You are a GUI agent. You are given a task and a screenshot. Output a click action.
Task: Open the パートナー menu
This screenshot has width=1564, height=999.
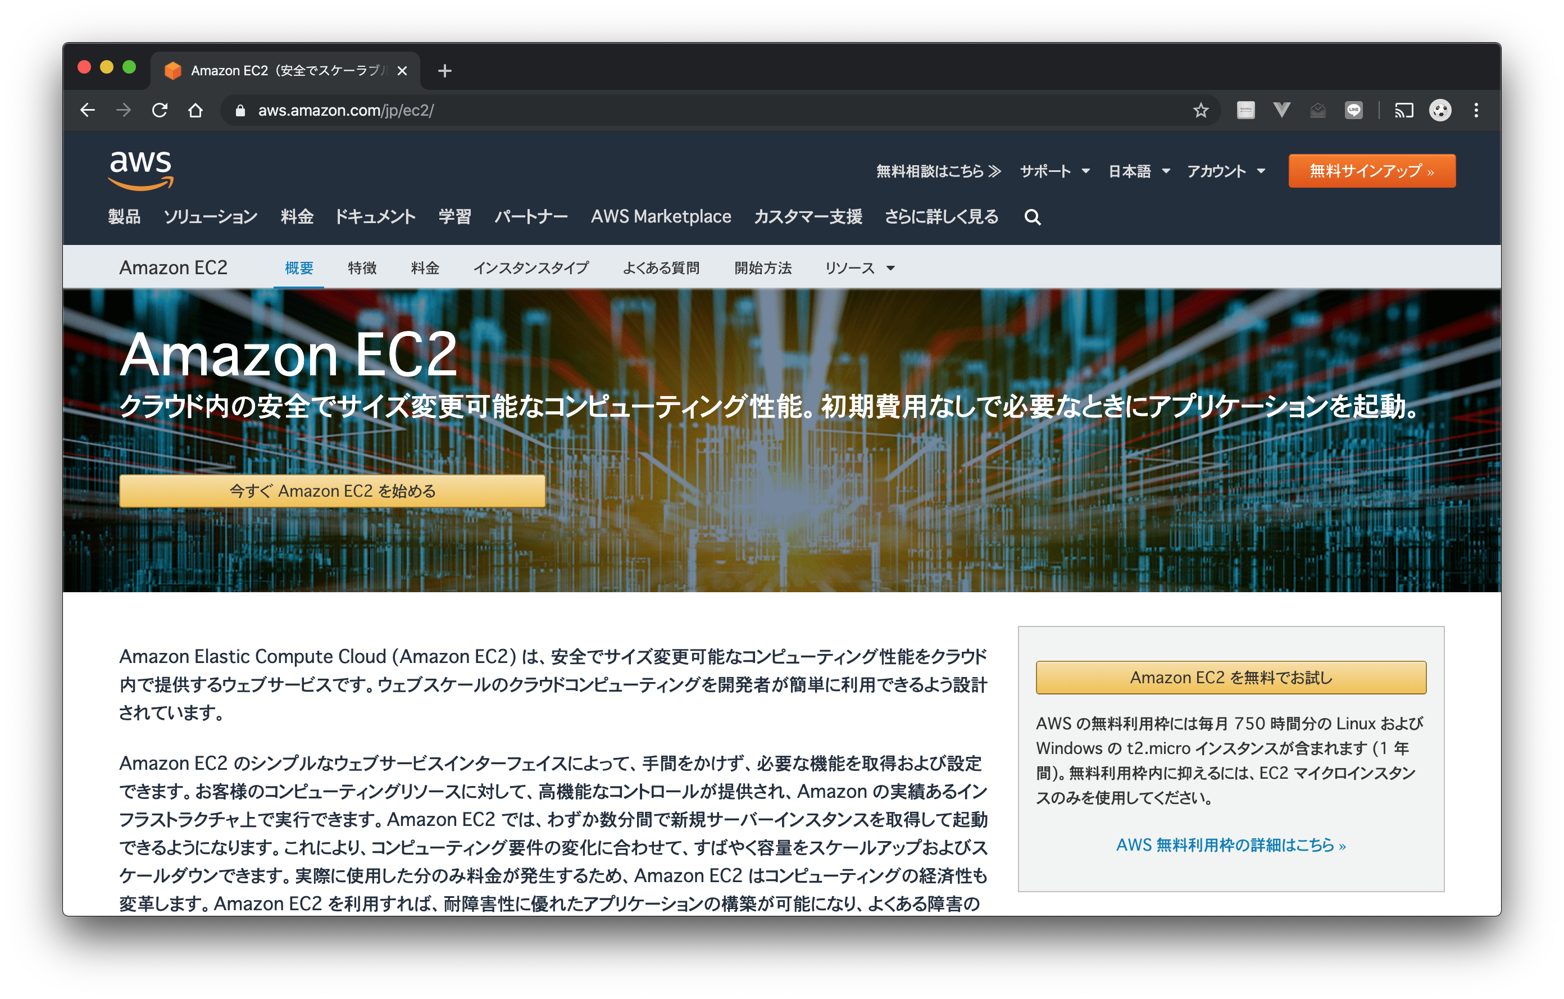point(531,216)
